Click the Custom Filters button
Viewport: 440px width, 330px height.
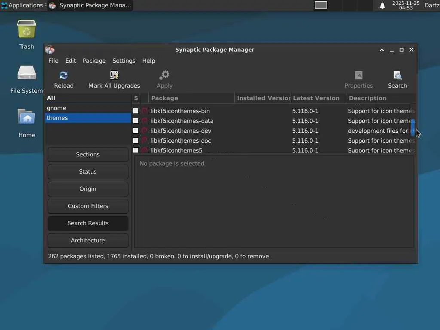[88, 206]
